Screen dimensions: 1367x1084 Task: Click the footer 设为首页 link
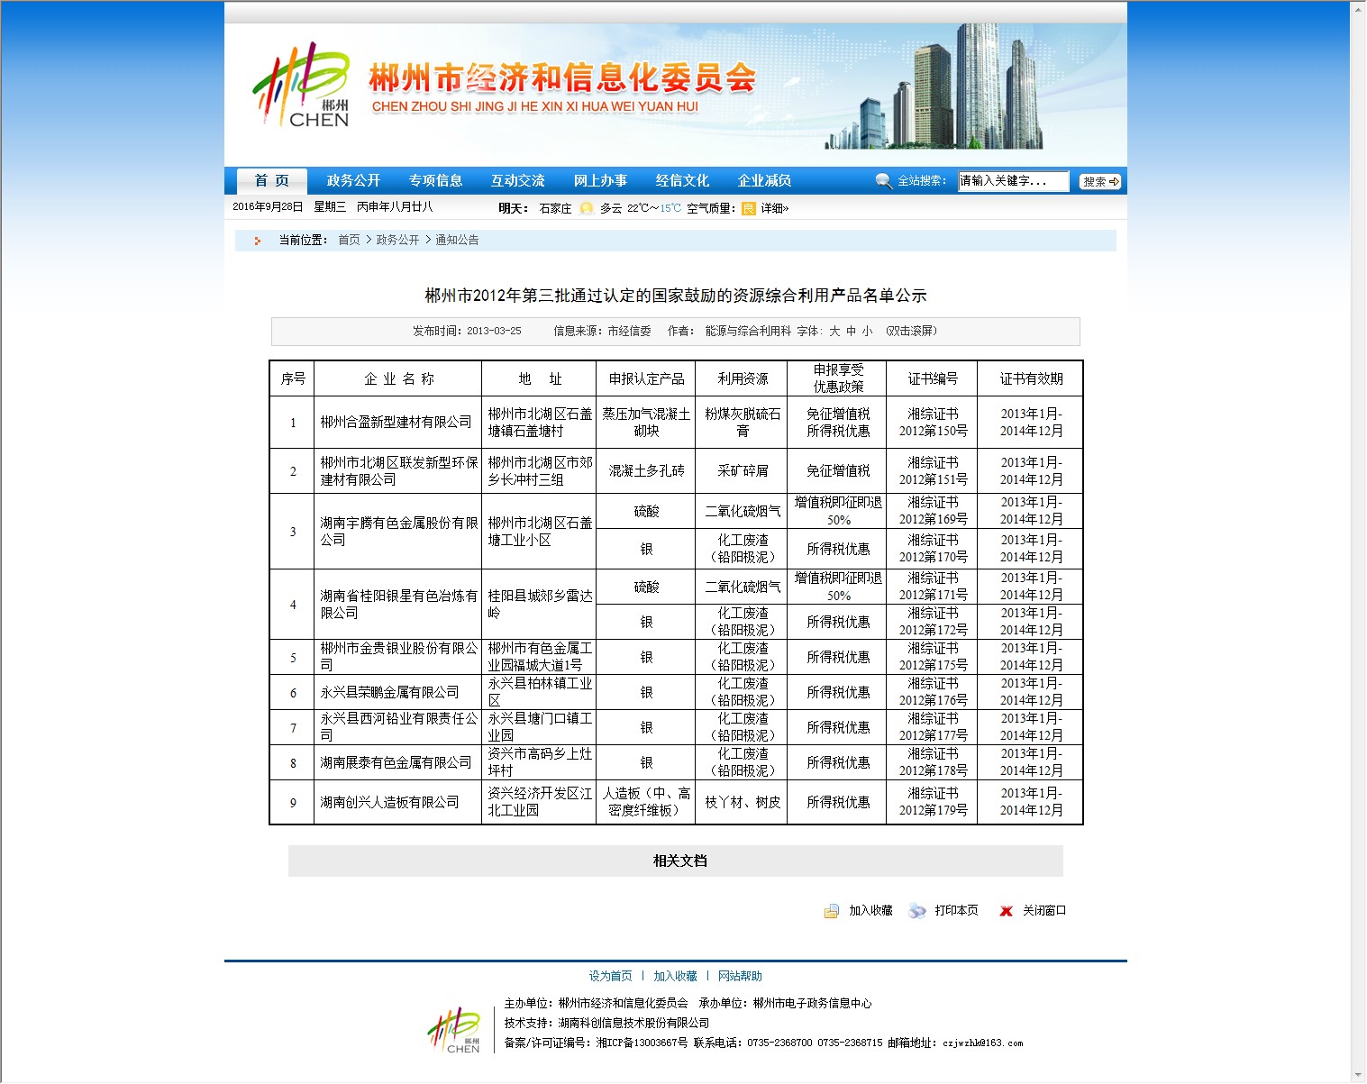click(611, 977)
